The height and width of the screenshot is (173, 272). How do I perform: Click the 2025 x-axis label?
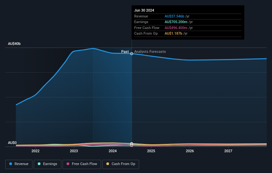(151, 151)
